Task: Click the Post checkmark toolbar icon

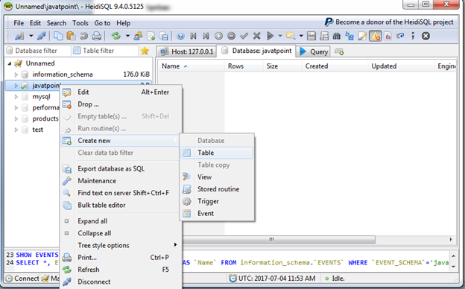Action: click(x=244, y=36)
